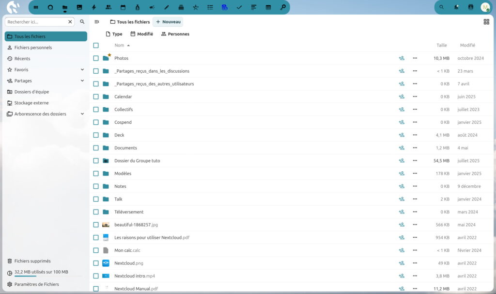Open the bulleted list app icon in top bar
This screenshot has height=294, width=496.
coord(210,7)
